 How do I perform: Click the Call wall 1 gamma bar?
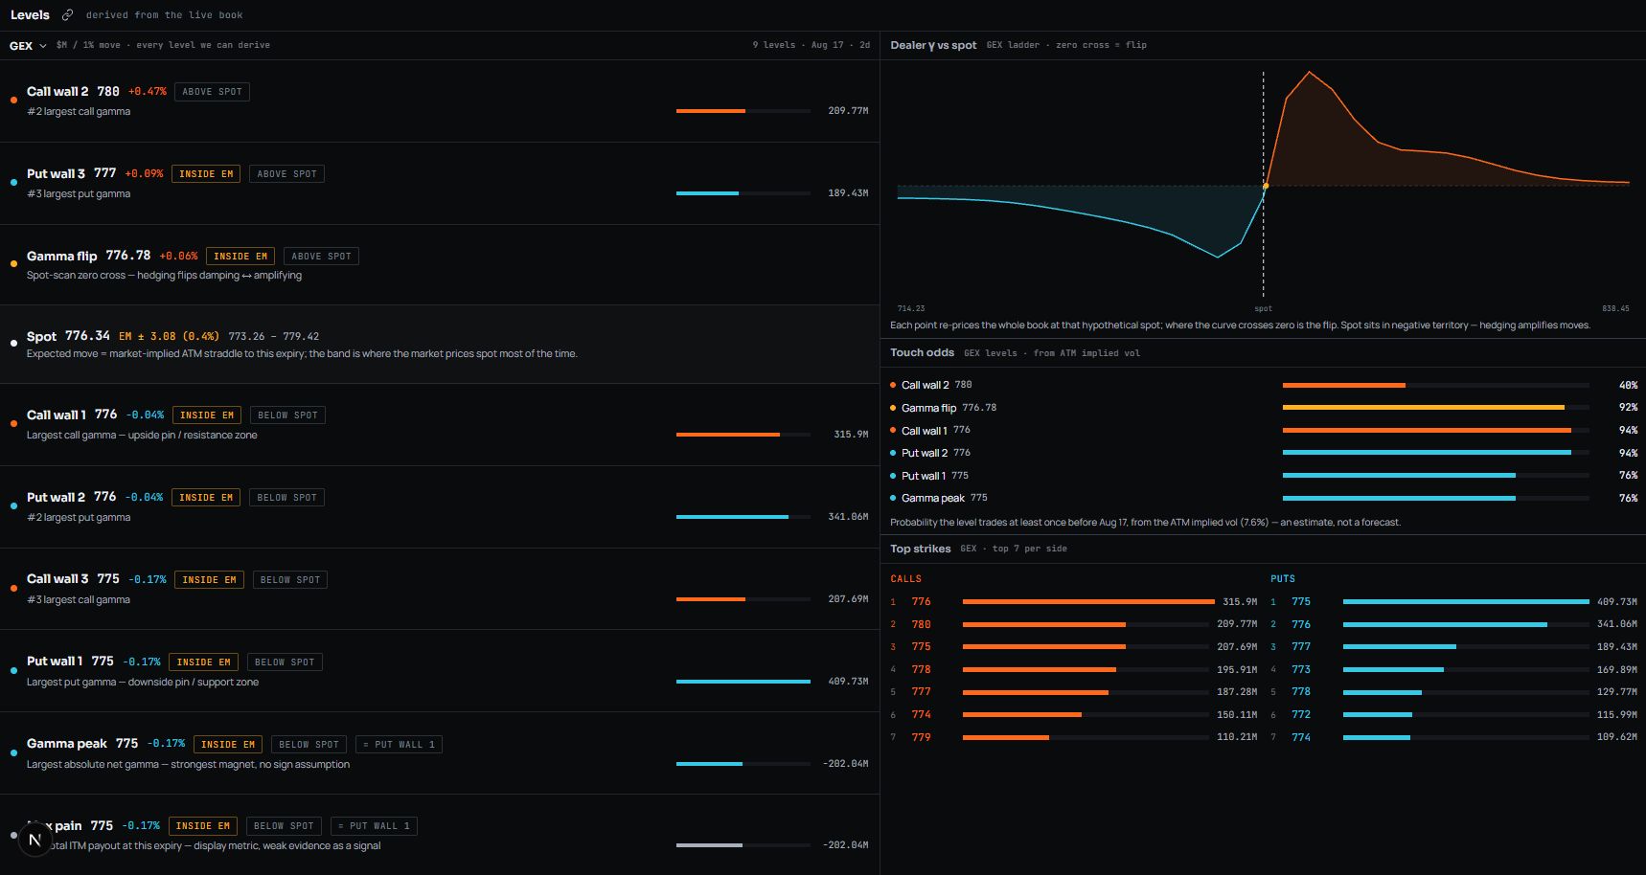coord(743,435)
